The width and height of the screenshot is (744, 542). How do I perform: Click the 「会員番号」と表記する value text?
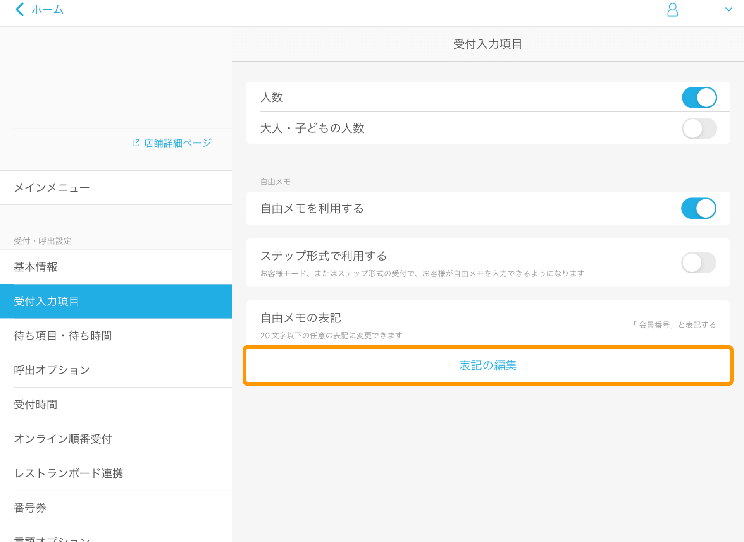click(673, 325)
